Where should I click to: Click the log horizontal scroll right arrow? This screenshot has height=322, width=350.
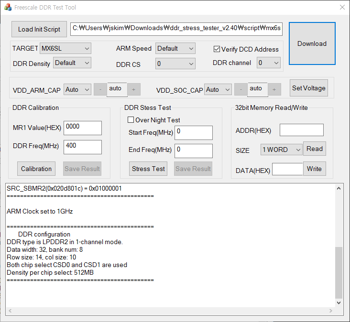[330, 311]
